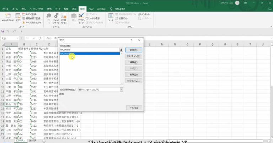The width and height of the screenshot is (273, 143).
Task: Click the collapse arrow beside macro name field
Action: coord(122,50)
